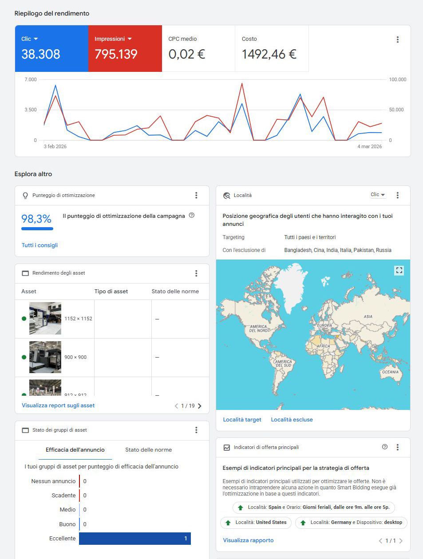
Task: Click the help icon next to campaign score
Action: (x=192, y=216)
